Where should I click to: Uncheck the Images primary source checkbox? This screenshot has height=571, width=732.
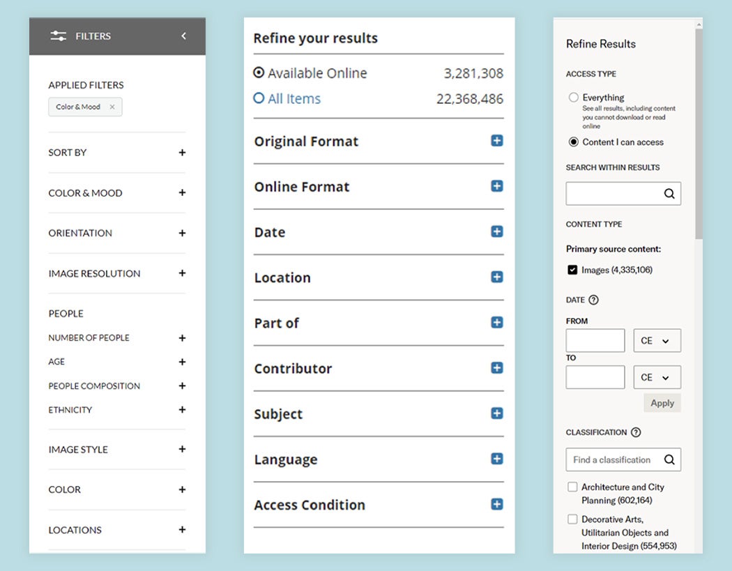click(572, 270)
